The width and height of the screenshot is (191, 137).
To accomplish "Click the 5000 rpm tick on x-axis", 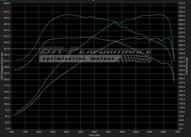I will [x=122, y=132].
